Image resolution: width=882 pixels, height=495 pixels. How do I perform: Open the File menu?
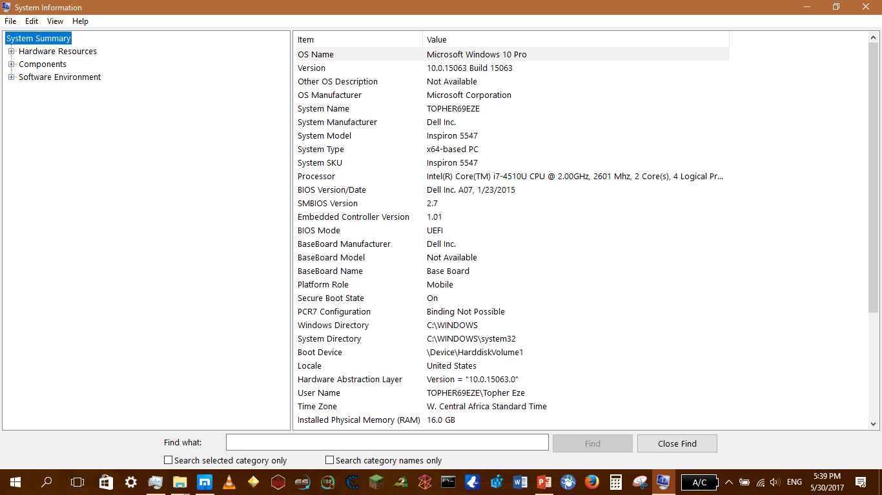pyautogui.click(x=10, y=21)
